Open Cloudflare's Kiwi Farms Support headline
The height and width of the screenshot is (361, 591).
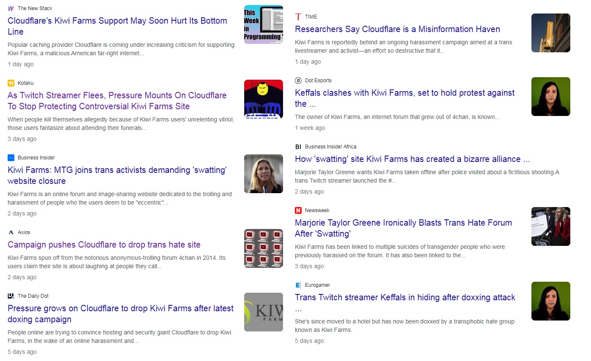click(x=117, y=26)
